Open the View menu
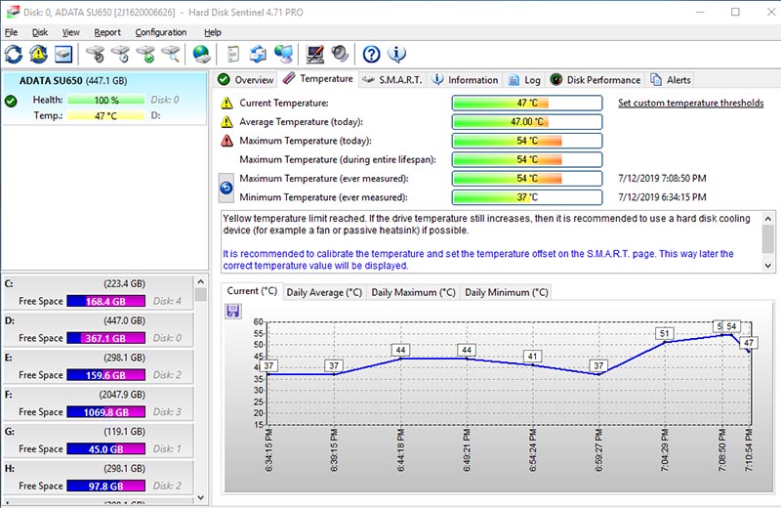The image size is (781, 508). coord(70,32)
